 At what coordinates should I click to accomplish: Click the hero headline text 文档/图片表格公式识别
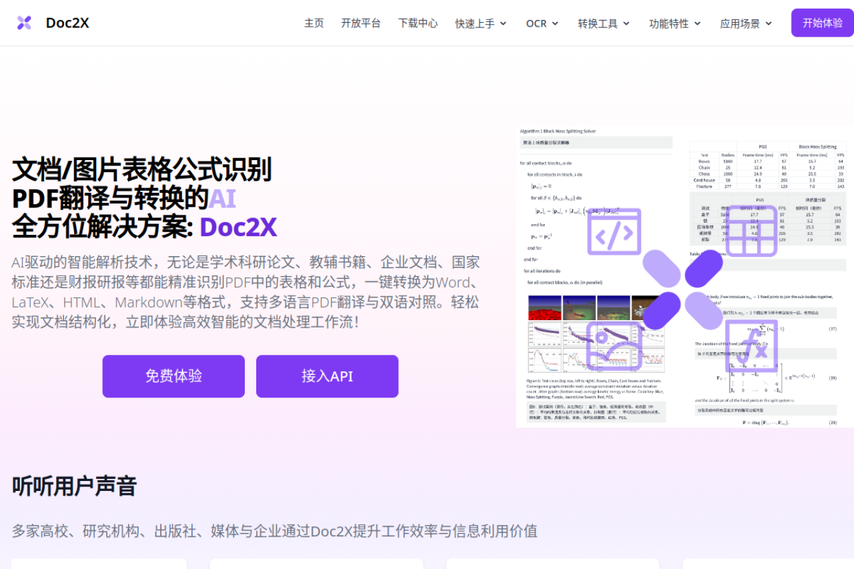pyautogui.click(x=141, y=169)
